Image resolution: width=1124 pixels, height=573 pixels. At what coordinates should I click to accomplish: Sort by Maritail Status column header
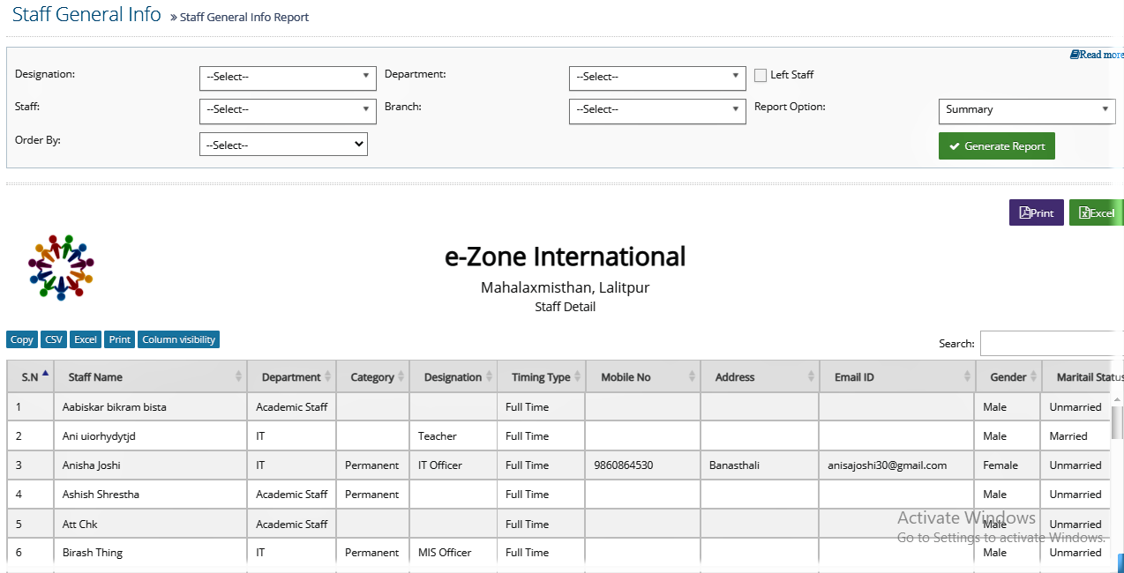click(x=1083, y=376)
